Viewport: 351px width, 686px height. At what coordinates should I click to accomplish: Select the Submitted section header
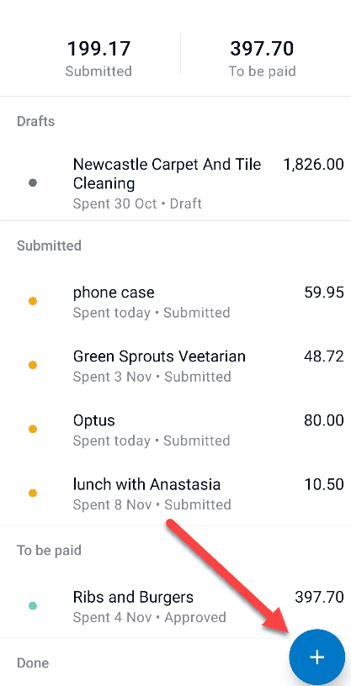click(x=49, y=245)
